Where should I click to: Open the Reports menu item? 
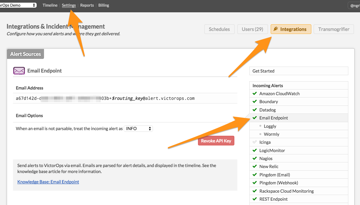point(87,5)
